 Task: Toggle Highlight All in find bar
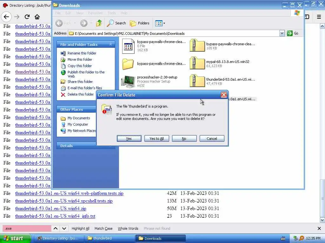click(80, 228)
